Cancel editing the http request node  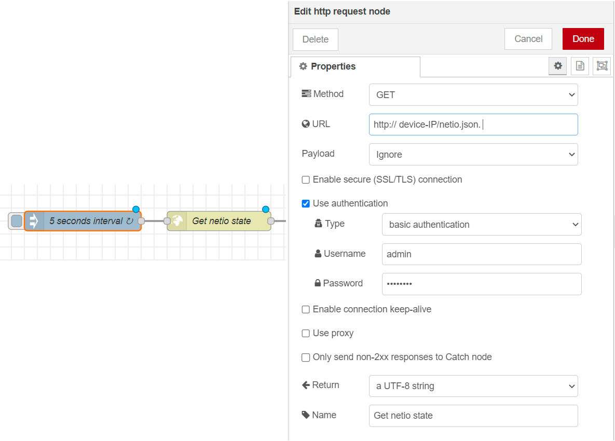pos(528,39)
